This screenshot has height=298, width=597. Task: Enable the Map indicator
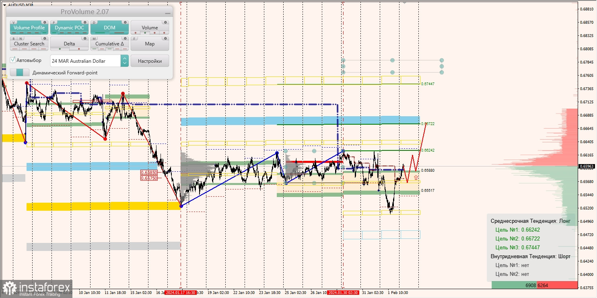[x=150, y=44]
